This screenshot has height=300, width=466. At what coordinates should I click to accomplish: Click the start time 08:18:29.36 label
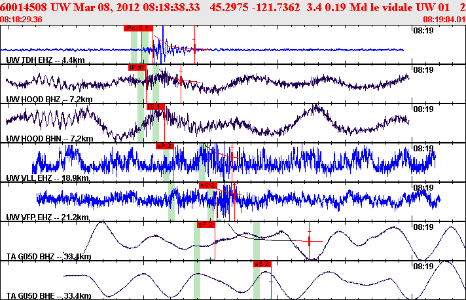click(21, 20)
